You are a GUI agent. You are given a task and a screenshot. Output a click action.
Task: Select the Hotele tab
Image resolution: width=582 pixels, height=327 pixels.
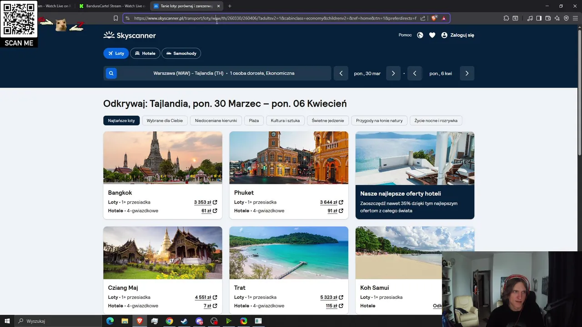145,53
